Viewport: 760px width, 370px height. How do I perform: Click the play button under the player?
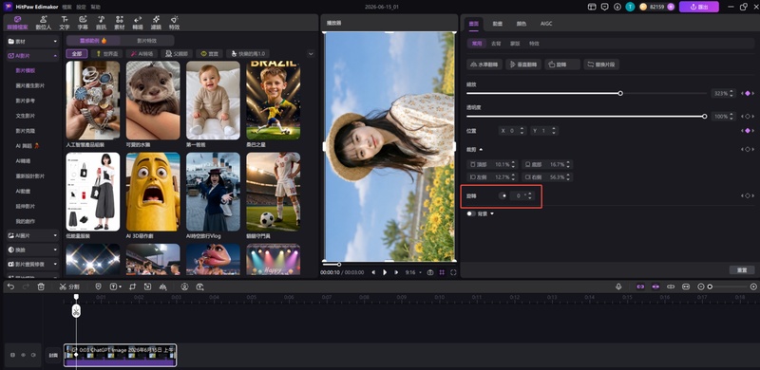click(x=385, y=272)
